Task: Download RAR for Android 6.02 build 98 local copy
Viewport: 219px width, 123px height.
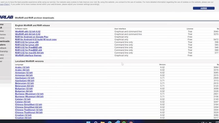Action: (x=36, y=40)
